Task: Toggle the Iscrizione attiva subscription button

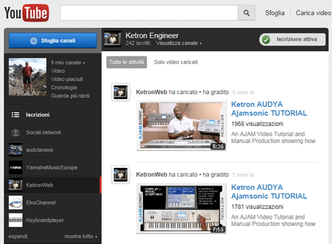Action: pos(292,39)
